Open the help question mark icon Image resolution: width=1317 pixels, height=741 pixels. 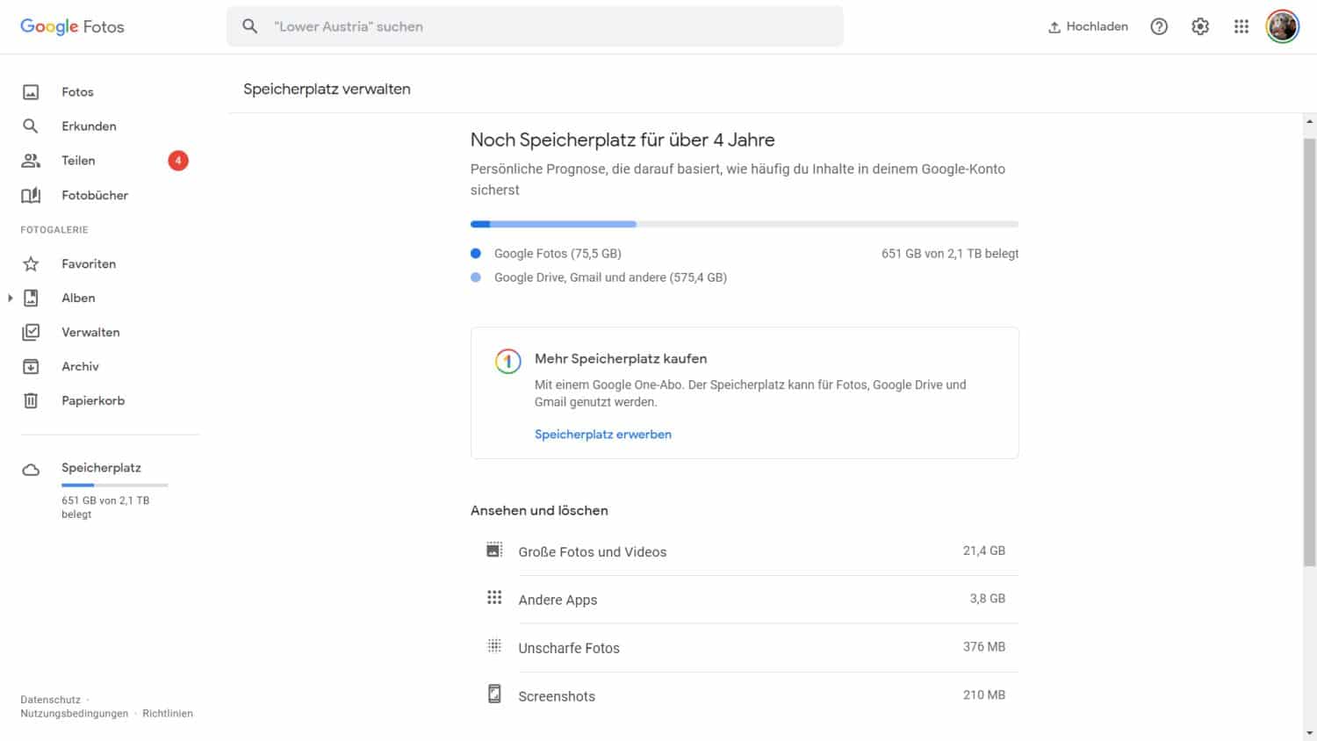(x=1159, y=26)
